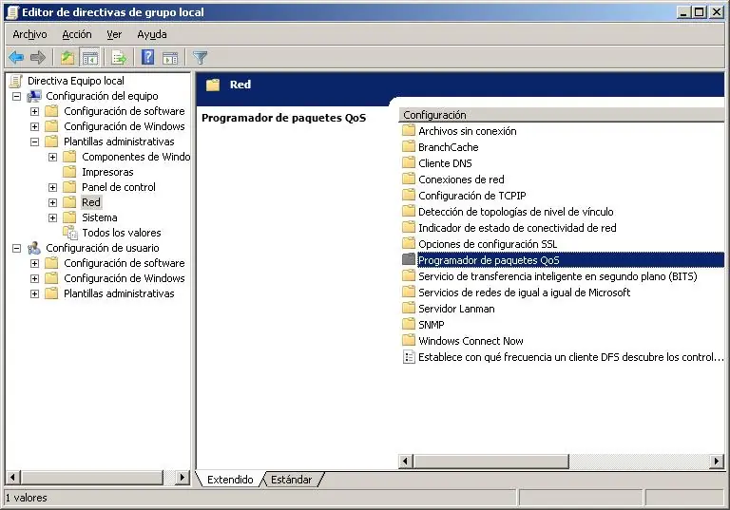Click the Todos los valores icon
The image size is (730, 510).
pyautogui.click(x=70, y=233)
